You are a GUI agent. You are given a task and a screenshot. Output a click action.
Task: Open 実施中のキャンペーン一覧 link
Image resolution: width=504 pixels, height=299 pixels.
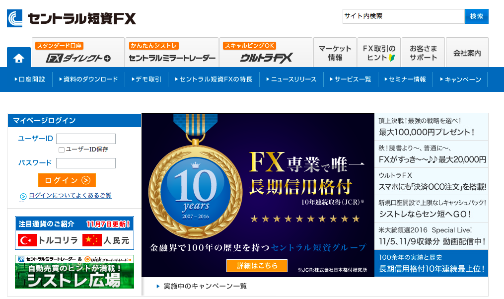tap(205, 286)
